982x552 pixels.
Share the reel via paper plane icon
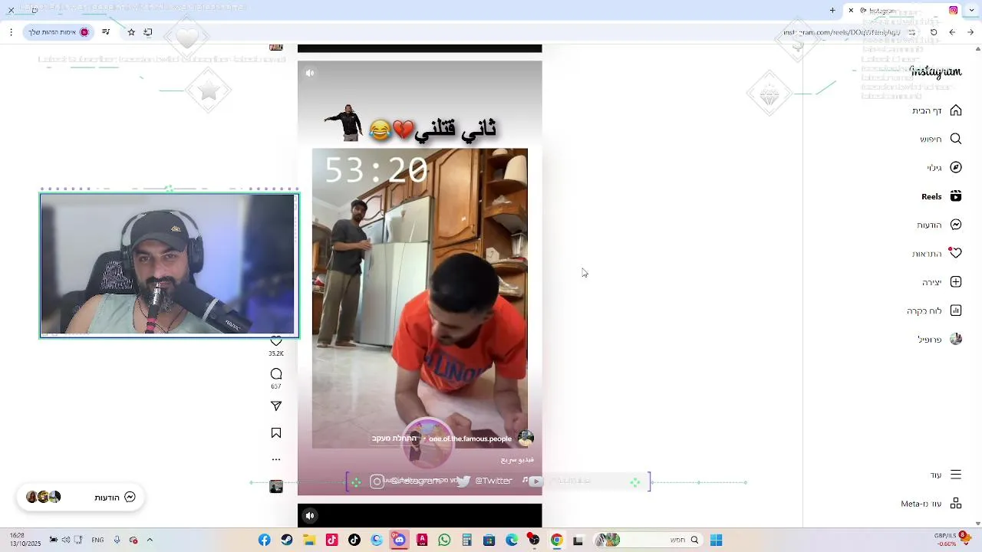click(x=276, y=406)
